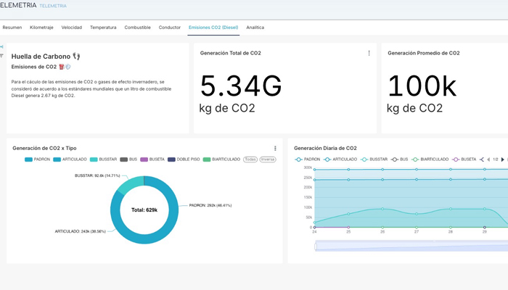Open Generación Total de CO2 options menu
Screen dimensions: 508x290
click(369, 53)
